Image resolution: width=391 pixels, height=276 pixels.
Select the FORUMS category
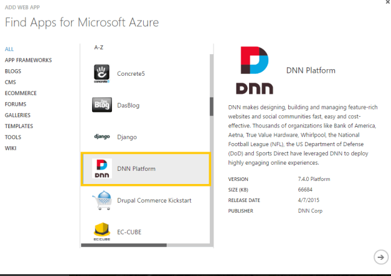(16, 104)
